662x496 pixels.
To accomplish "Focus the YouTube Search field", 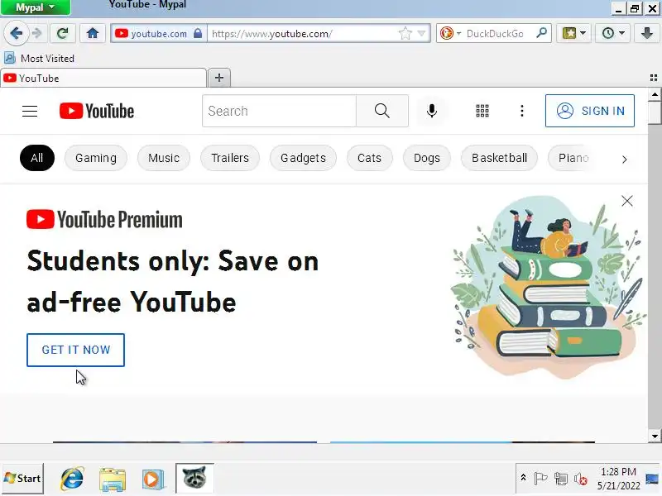I will coord(279,111).
